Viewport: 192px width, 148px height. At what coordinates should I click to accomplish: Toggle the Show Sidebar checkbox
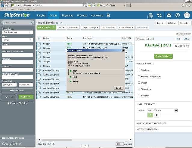point(177,34)
